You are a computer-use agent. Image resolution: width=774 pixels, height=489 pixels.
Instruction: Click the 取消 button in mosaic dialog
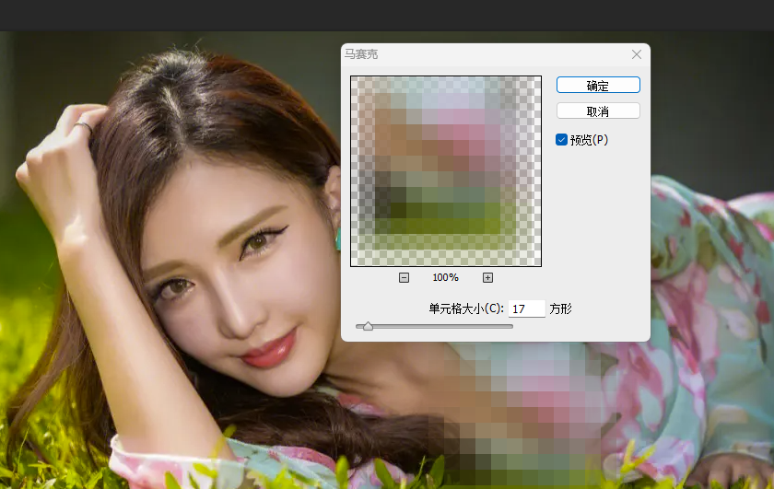click(598, 111)
